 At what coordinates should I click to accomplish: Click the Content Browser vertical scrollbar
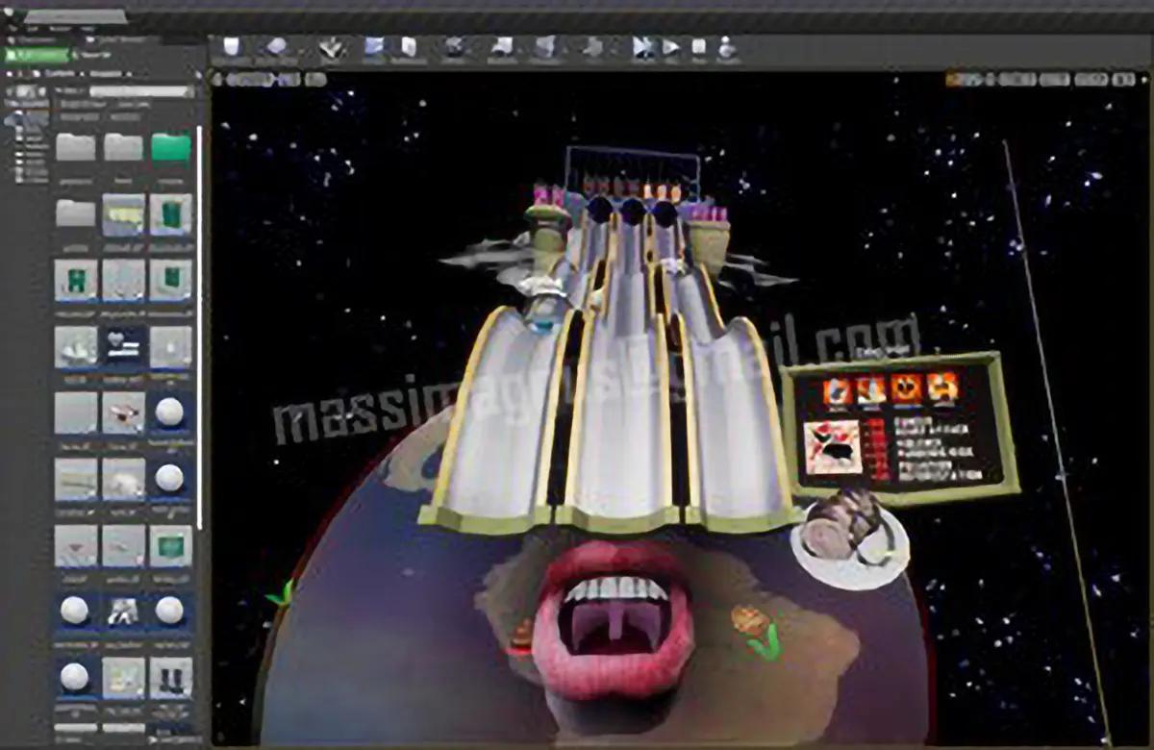click(200, 327)
